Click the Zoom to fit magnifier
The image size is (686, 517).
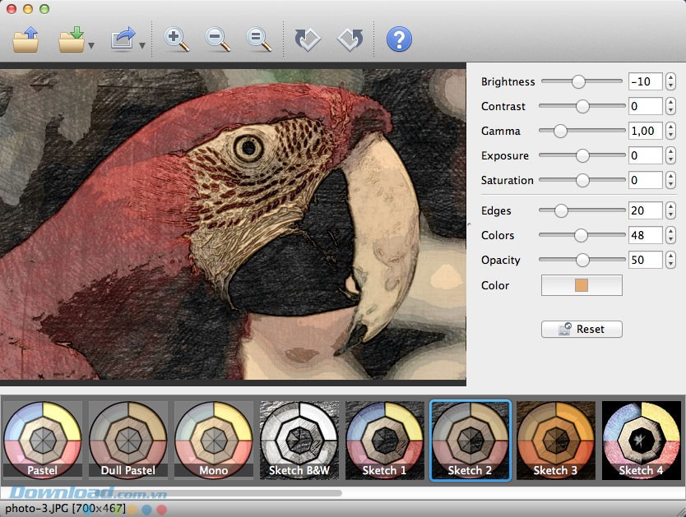click(259, 39)
